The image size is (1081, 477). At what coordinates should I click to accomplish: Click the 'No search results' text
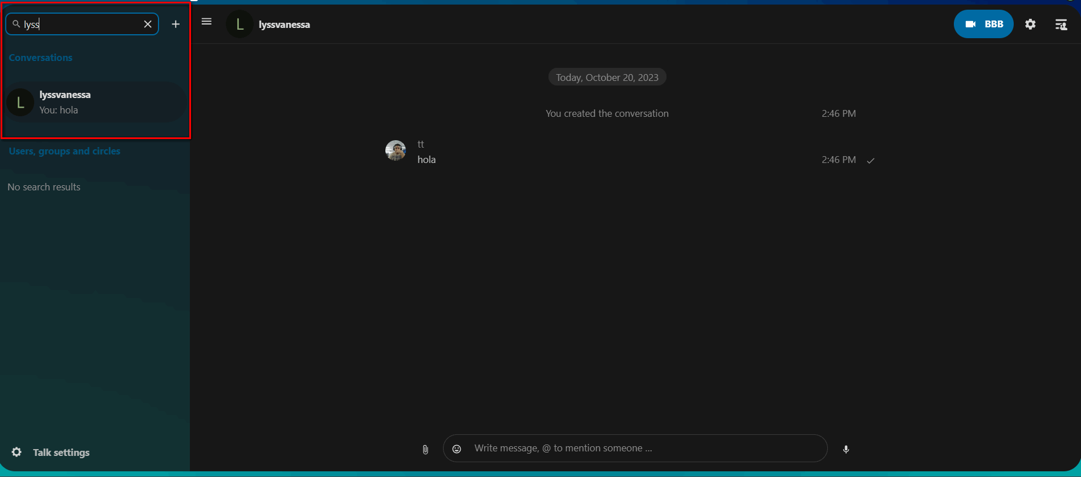[44, 187]
